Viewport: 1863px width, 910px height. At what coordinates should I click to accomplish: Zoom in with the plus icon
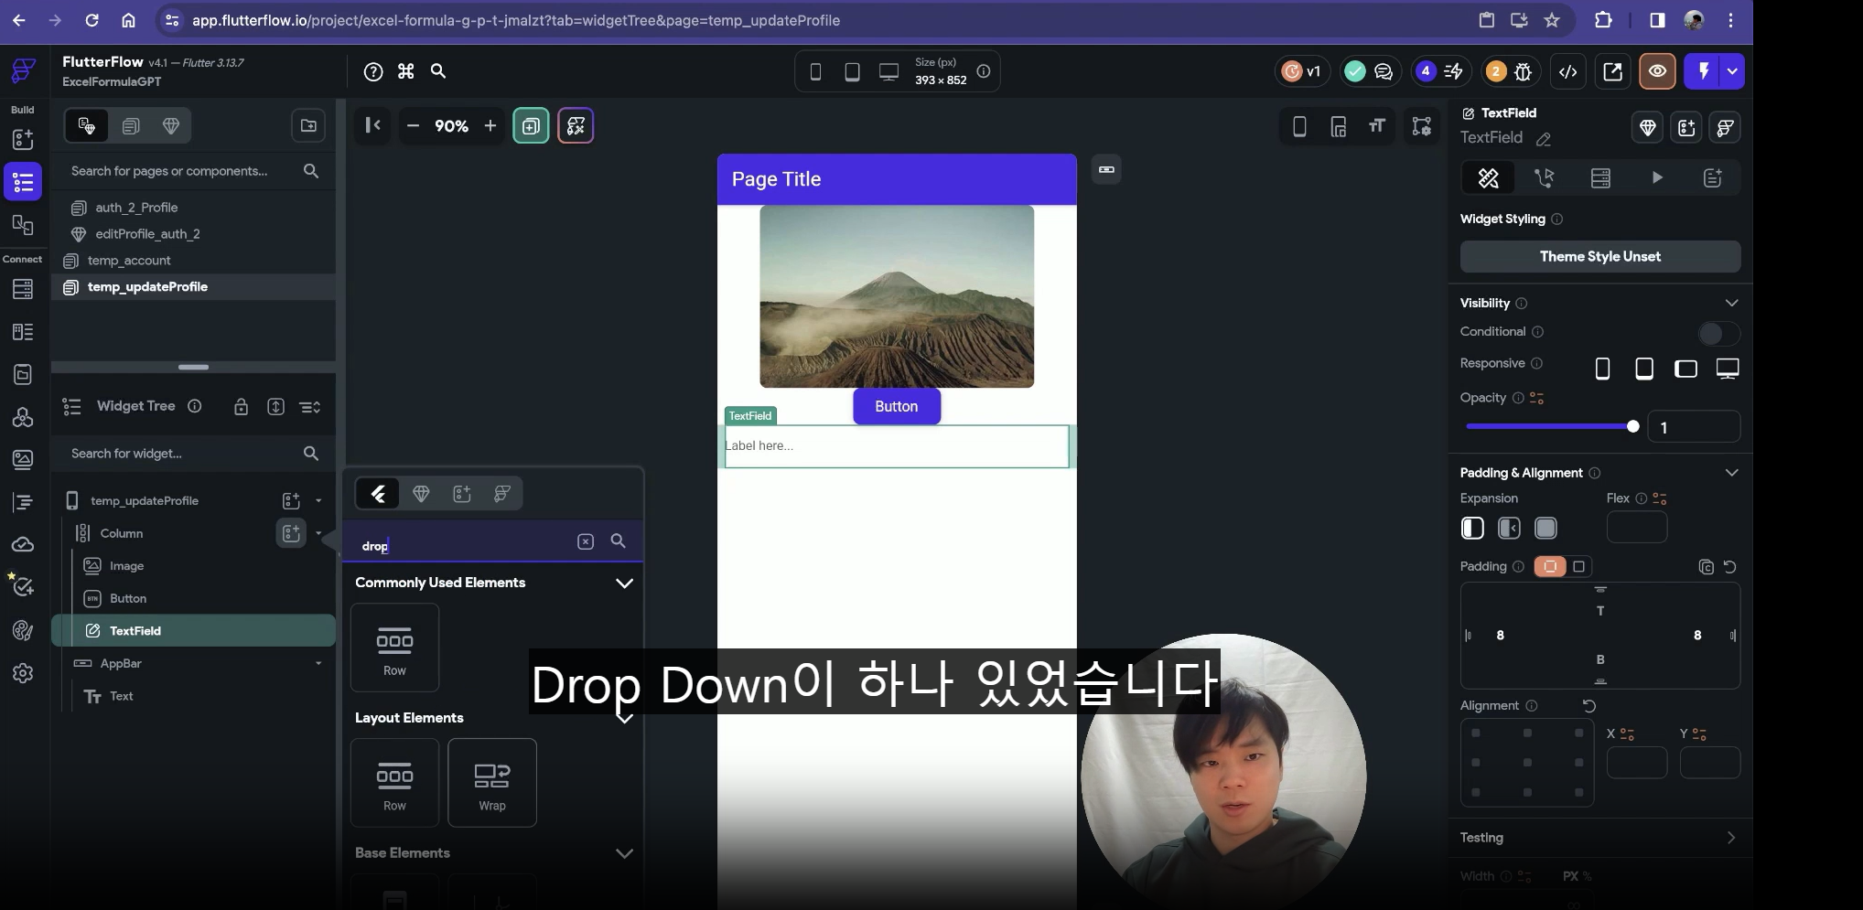[490, 126]
